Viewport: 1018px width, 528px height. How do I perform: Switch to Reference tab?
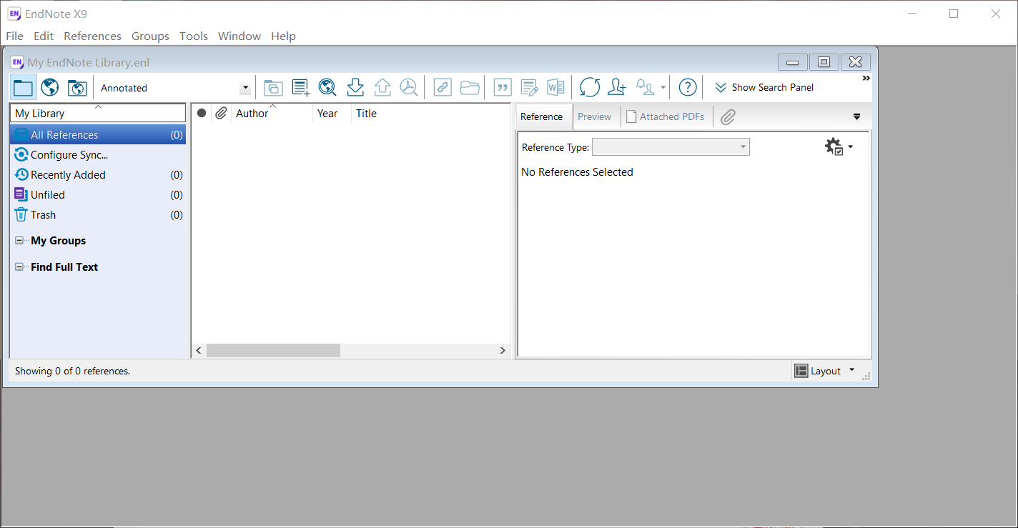[541, 116]
